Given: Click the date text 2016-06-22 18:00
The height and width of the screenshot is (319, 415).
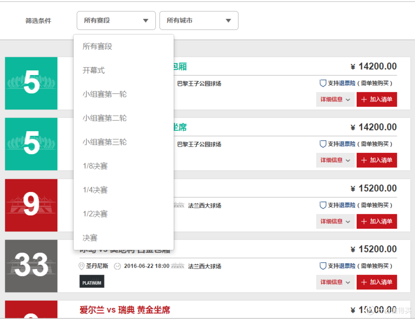Looking at the screenshot, I should click(x=147, y=266).
